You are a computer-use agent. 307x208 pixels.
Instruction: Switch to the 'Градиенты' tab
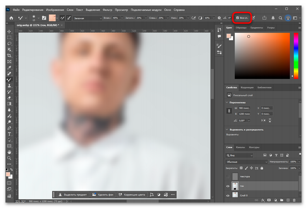(257, 28)
